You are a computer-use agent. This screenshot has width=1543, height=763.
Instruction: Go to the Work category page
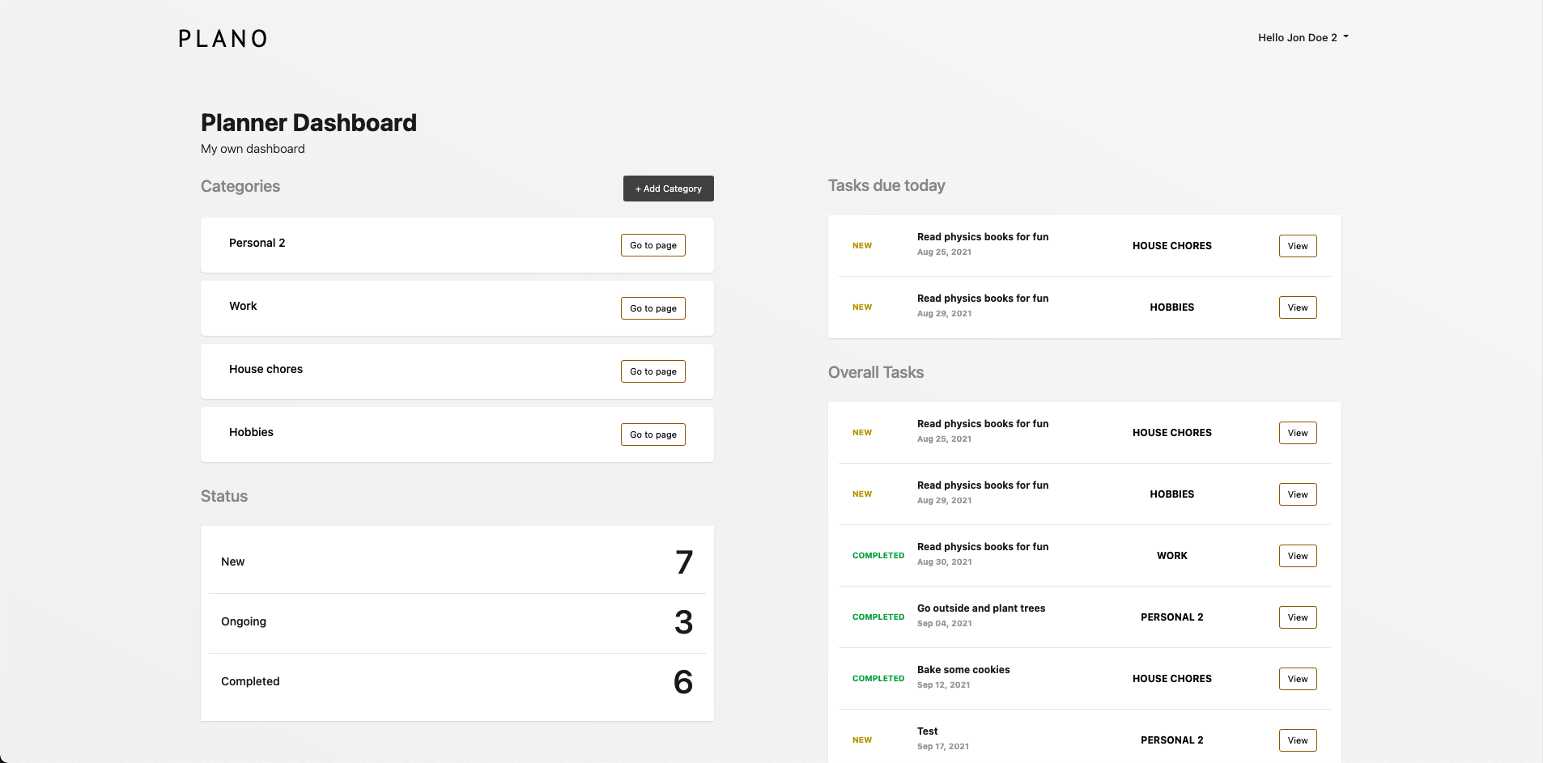pos(652,307)
